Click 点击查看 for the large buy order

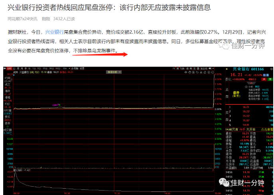coord(267,129)
